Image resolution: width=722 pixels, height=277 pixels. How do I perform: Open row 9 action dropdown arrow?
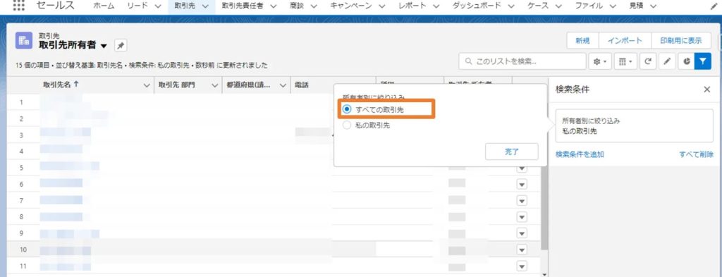point(522,233)
